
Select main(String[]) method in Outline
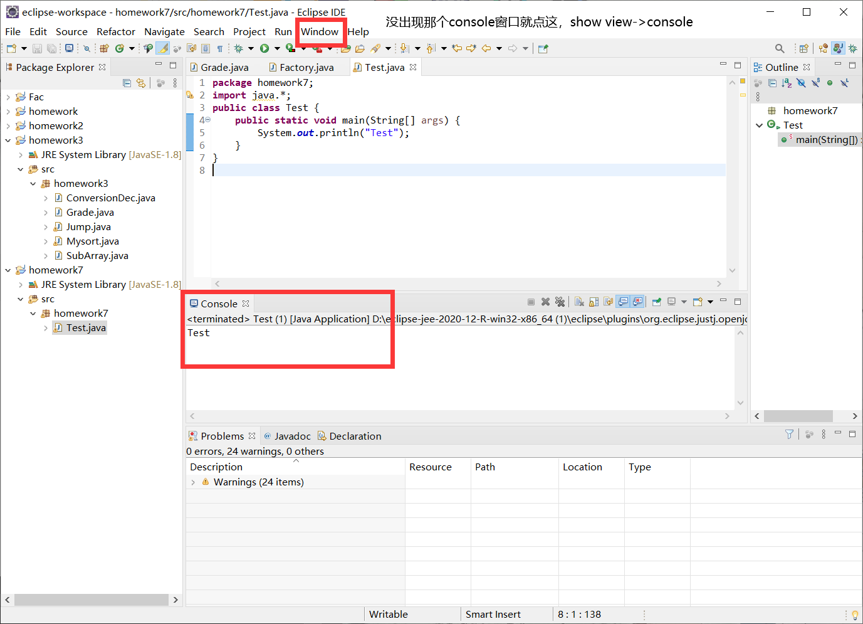coord(821,140)
